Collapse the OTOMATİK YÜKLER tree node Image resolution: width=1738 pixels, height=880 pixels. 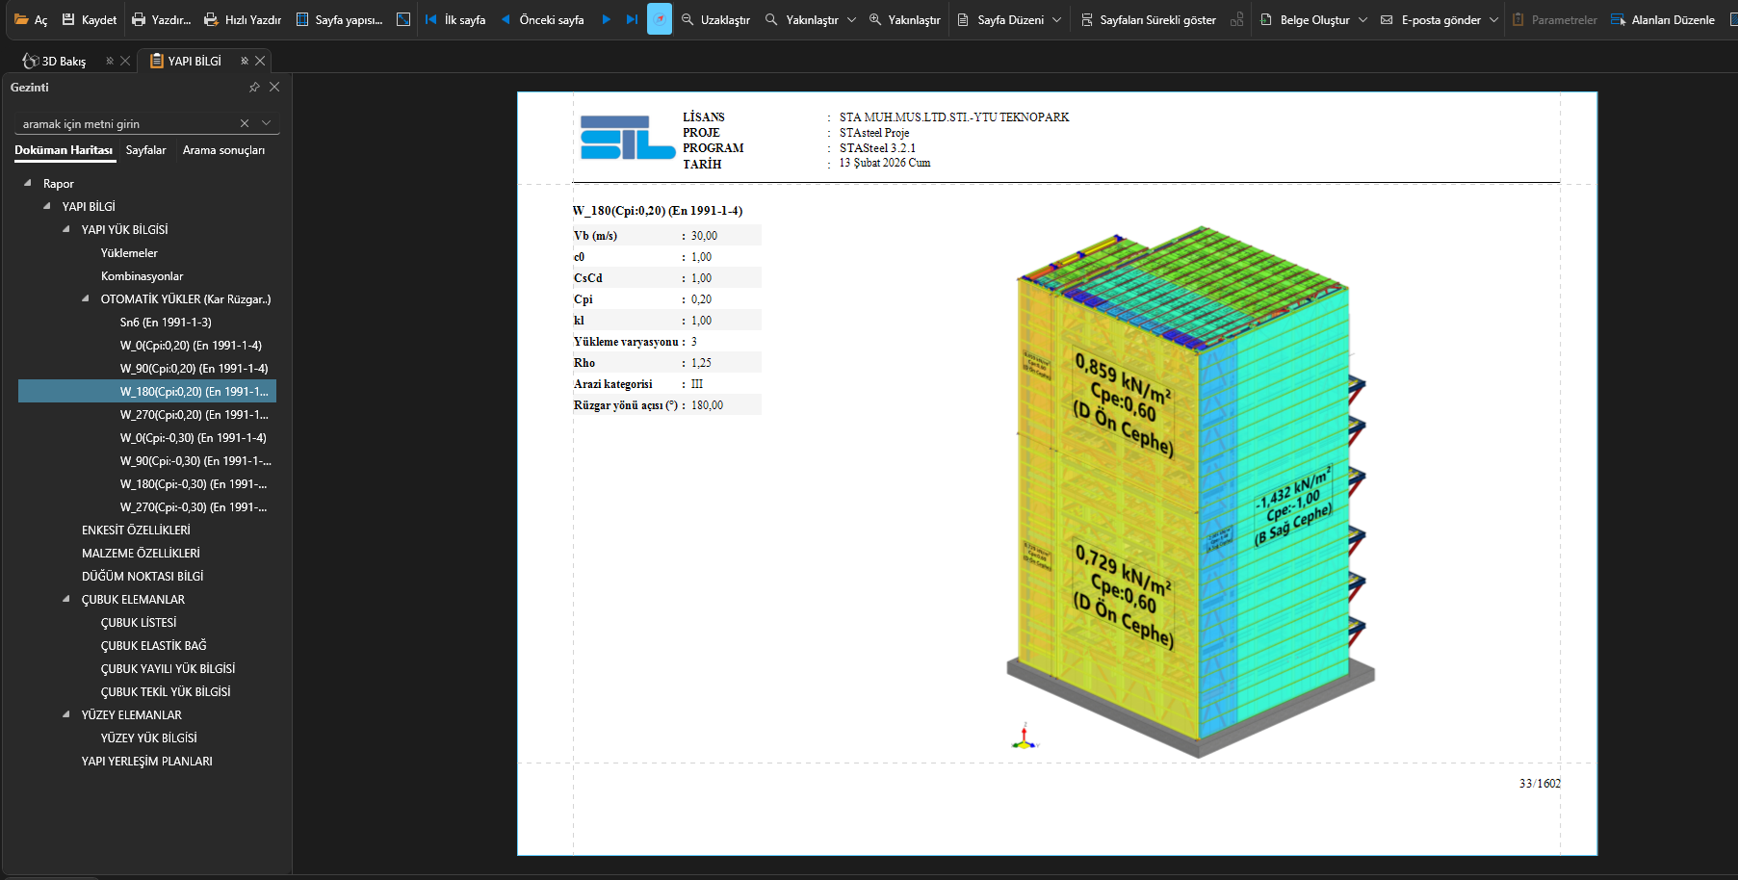pos(86,298)
